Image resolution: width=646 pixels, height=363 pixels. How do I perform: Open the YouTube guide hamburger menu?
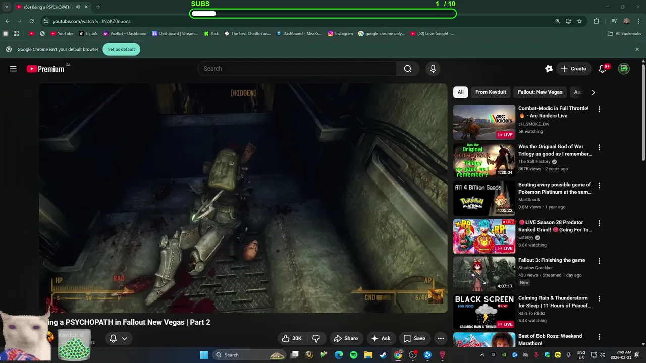coord(13,69)
